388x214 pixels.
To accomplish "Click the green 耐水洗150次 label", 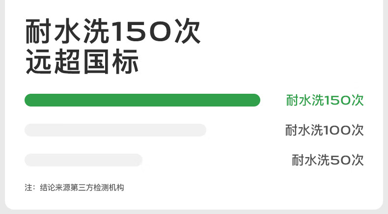I will pyautogui.click(x=325, y=101).
